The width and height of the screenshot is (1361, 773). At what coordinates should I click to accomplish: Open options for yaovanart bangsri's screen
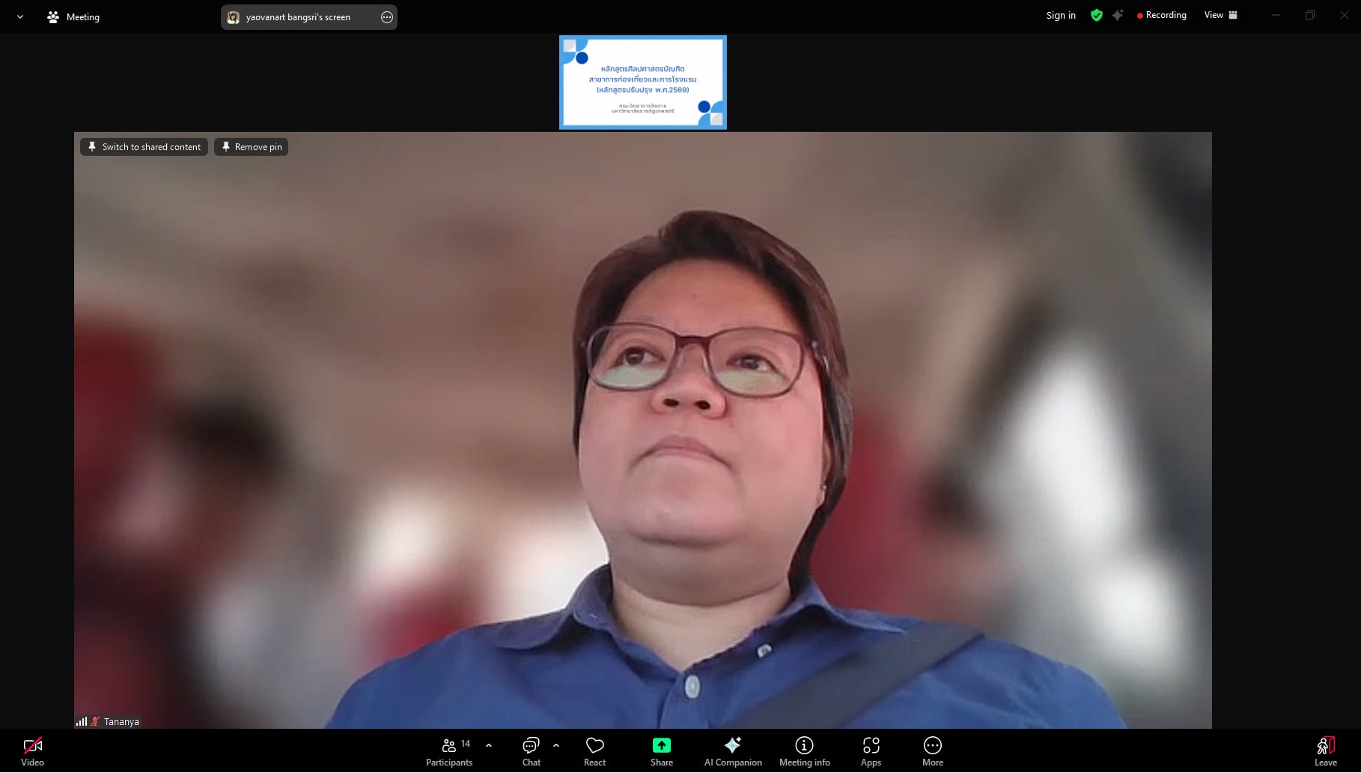point(387,17)
